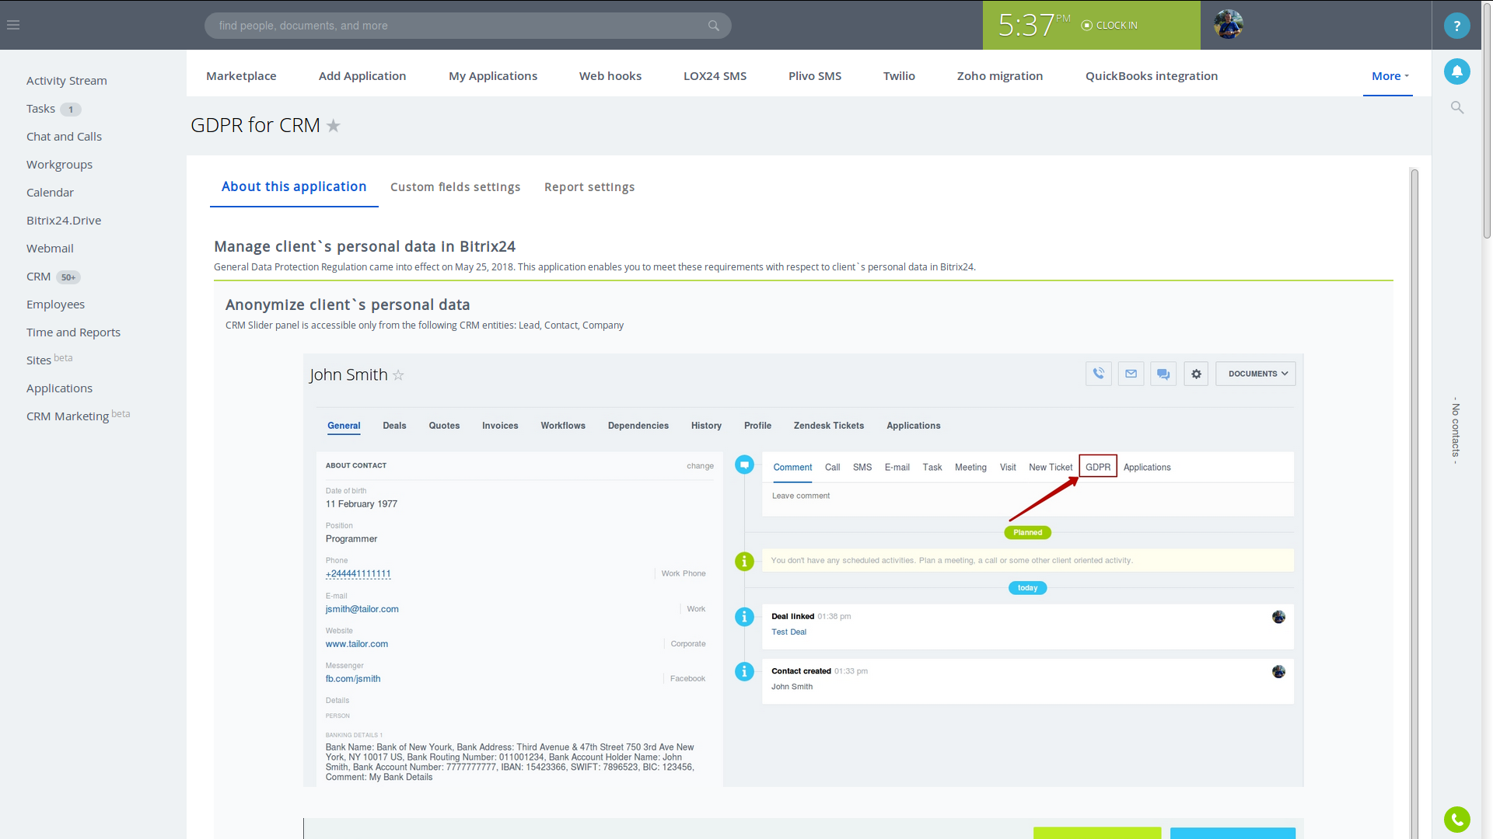
Task: Open the Marketplace menu item
Action: tap(241, 75)
